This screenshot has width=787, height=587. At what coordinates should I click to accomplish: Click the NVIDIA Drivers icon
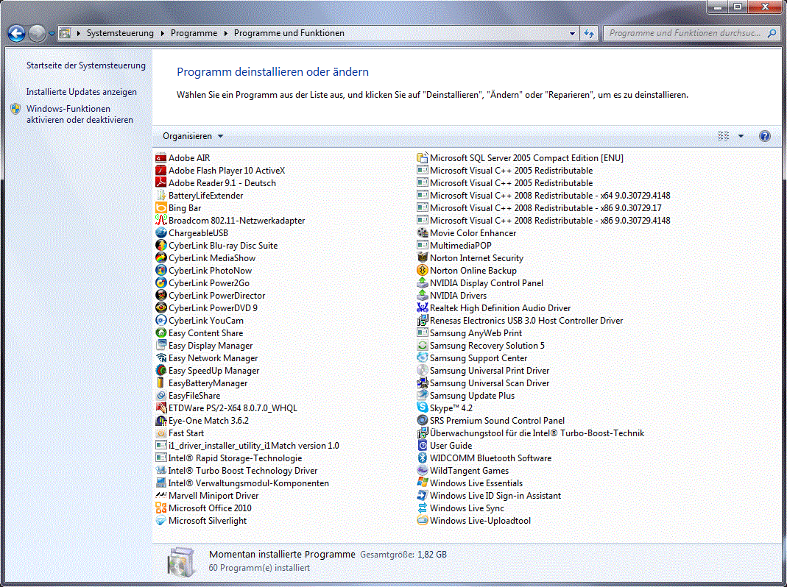[423, 296]
